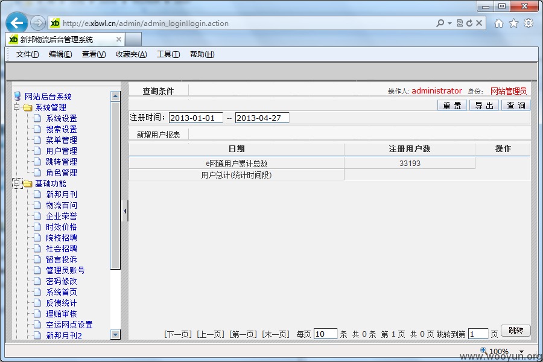Click the page icon beside 新邦月刊
Image resolution: width=543 pixels, height=362 pixels.
37,194
